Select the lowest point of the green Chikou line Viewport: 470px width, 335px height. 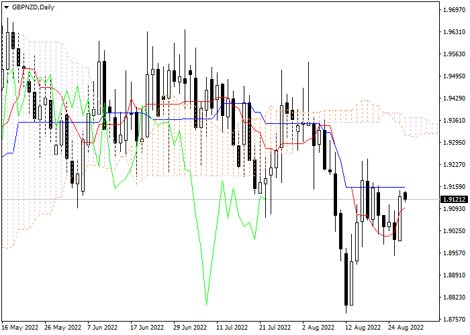pyautogui.click(x=207, y=305)
